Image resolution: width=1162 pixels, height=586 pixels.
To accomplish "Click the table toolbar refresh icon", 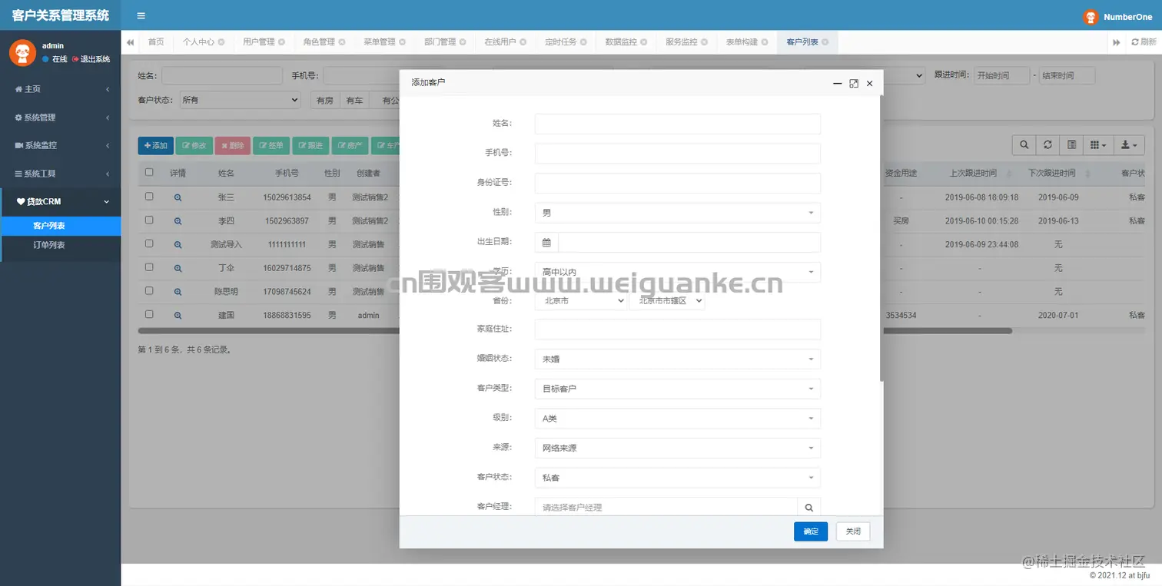I will pos(1047,144).
